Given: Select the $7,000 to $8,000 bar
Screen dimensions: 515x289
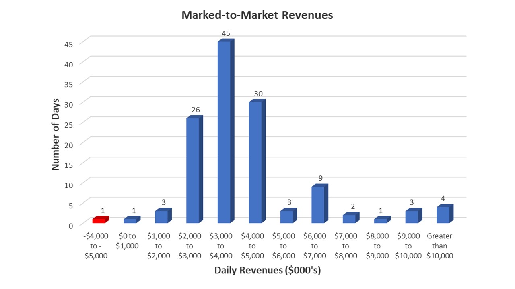Looking at the screenshot, I should [x=349, y=218].
